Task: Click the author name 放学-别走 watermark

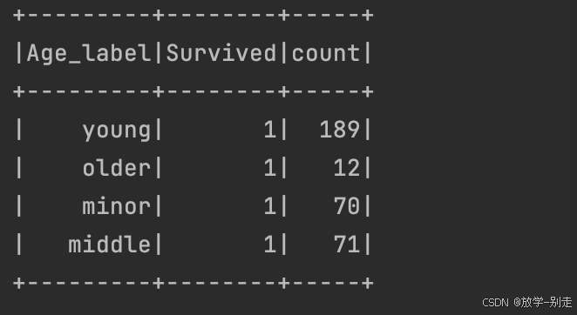Action: point(546,302)
